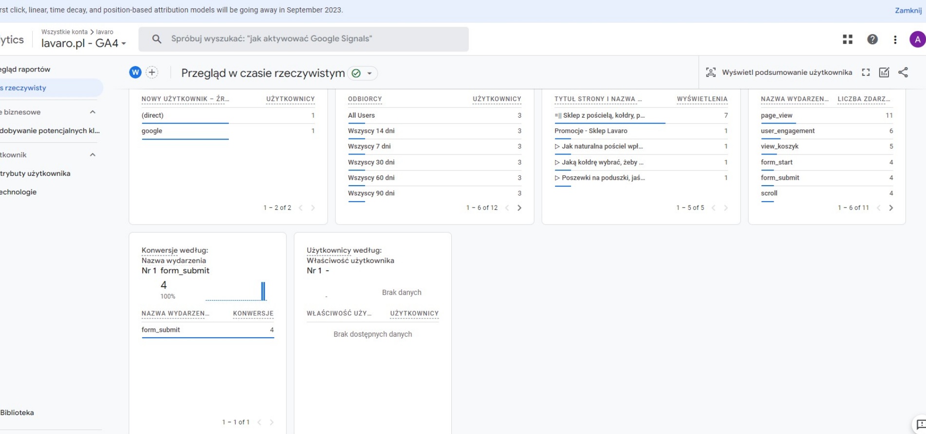This screenshot has width=926, height=434.
Task: Click Zamknij to dismiss the banner
Action: tap(908, 10)
